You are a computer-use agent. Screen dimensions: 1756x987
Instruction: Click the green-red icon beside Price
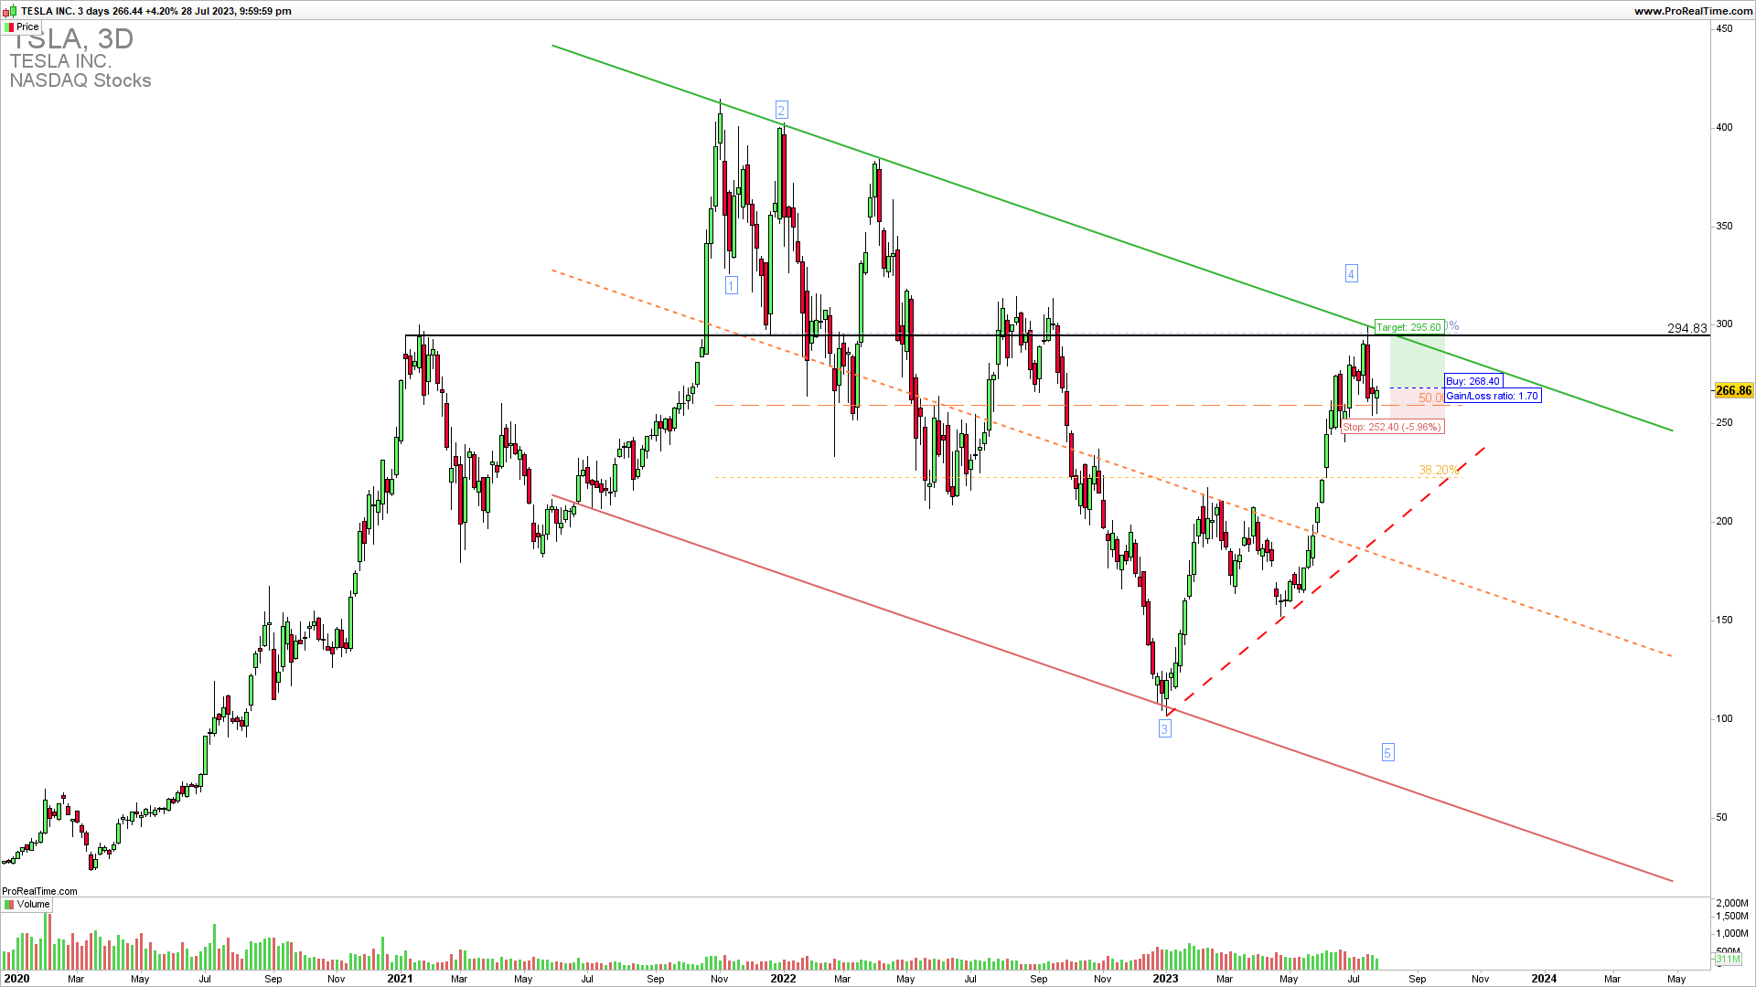click(x=9, y=27)
